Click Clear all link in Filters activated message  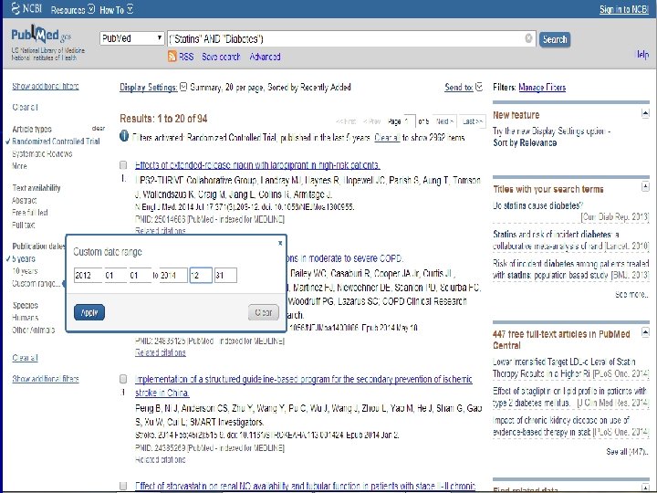tap(387, 138)
